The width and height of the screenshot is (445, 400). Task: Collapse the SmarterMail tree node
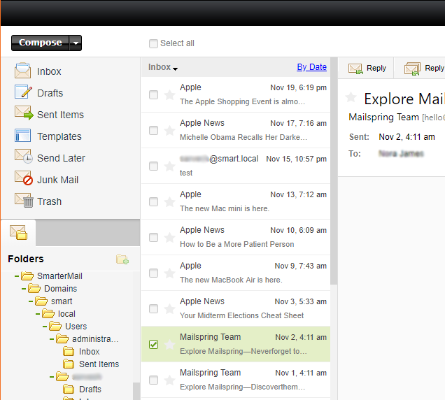[17, 276]
